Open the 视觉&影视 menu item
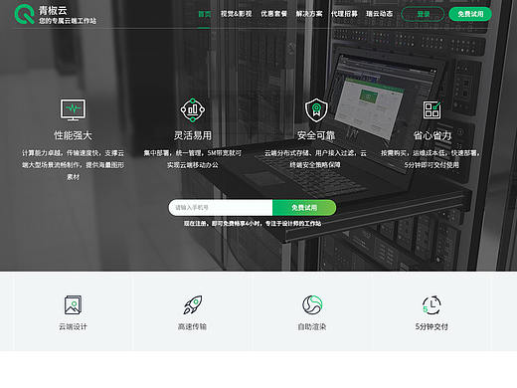This screenshot has width=517, height=388. pyautogui.click(x=236, y=14)
